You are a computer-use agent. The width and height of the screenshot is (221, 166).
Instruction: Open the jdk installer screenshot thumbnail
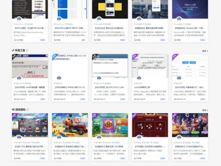tap(110, 66)
